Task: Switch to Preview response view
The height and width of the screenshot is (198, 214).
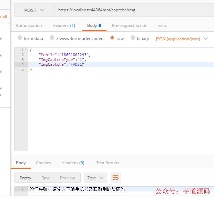Action: pos(68,178)
